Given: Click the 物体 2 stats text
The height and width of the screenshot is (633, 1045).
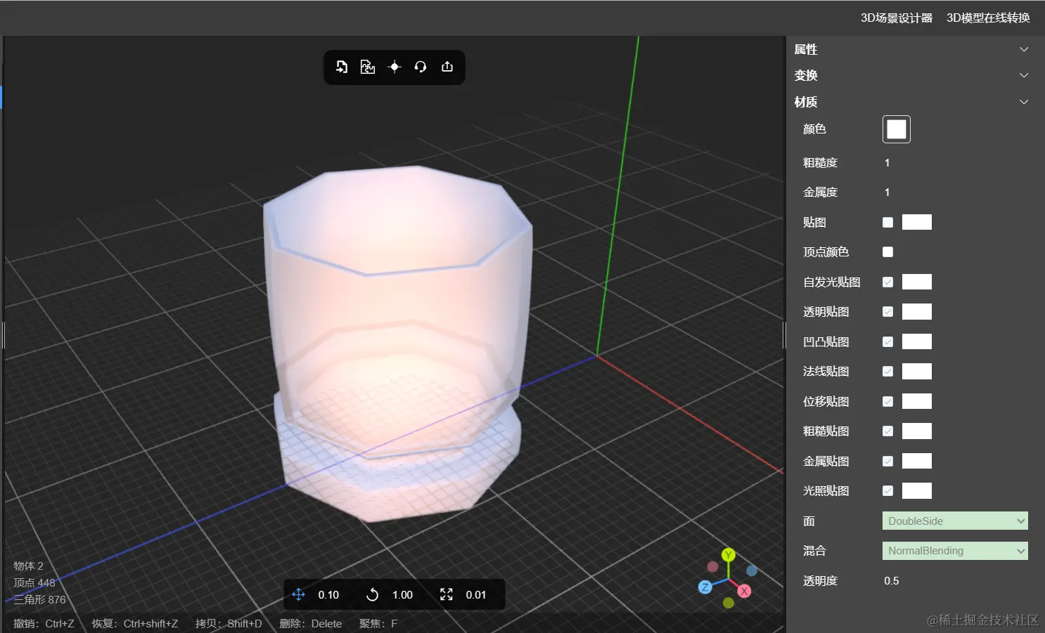Looking at the screenshot, I should coord(28,566).
